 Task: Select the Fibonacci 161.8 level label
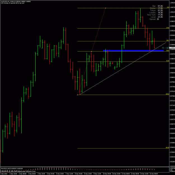coord(167,148)
